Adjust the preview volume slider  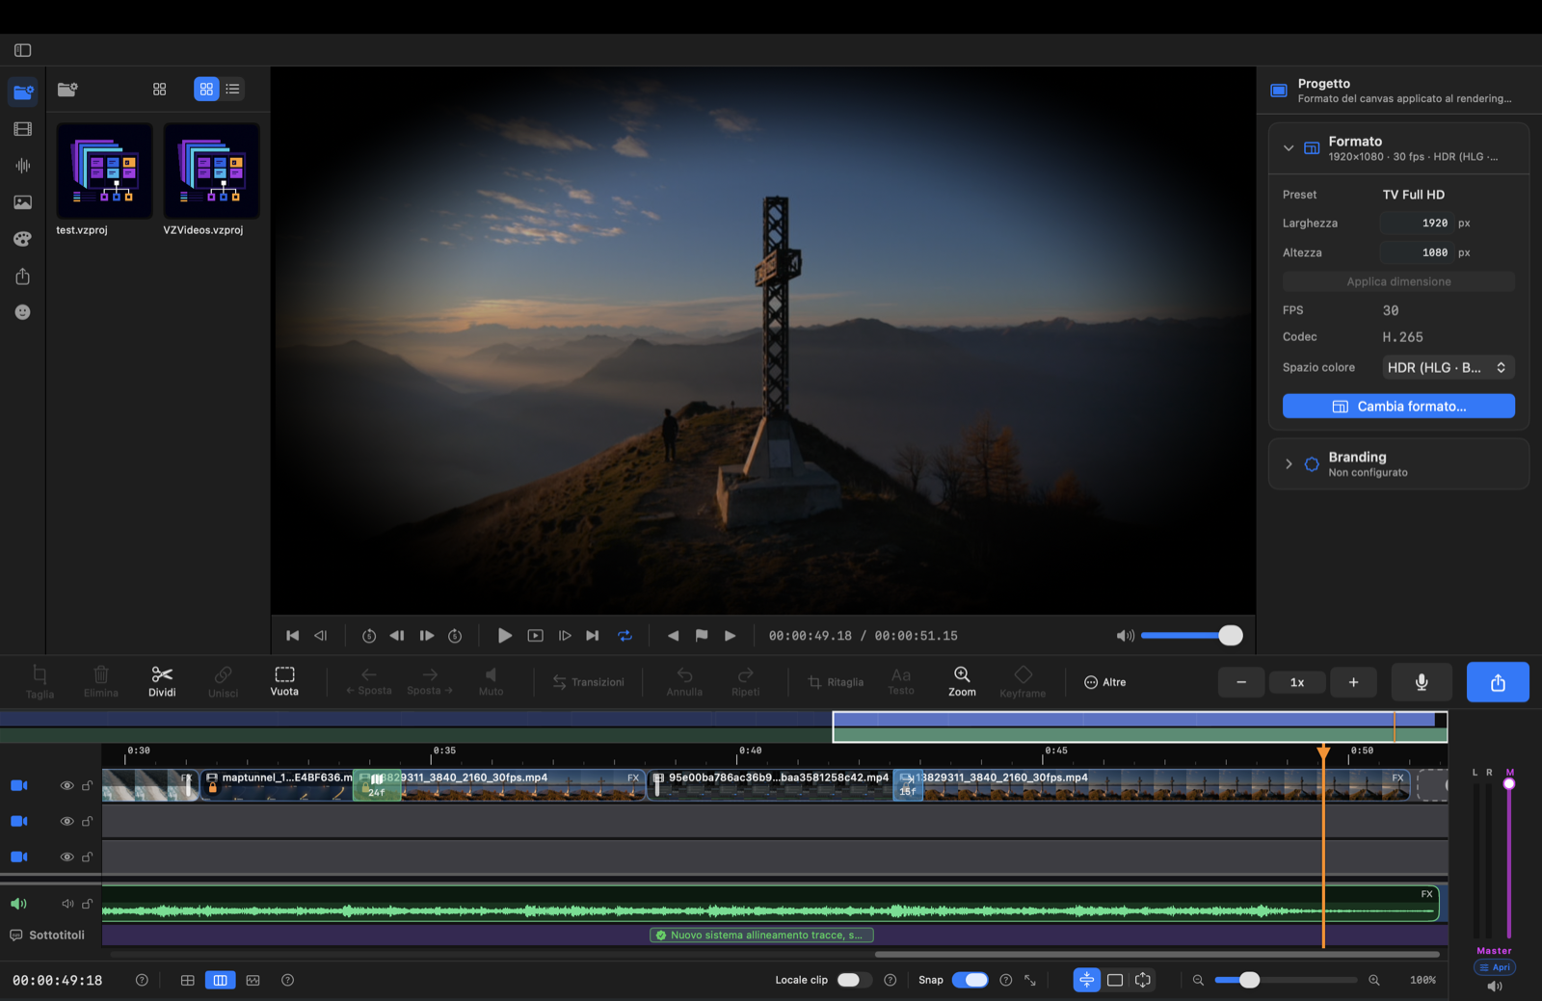(1191, 636)
